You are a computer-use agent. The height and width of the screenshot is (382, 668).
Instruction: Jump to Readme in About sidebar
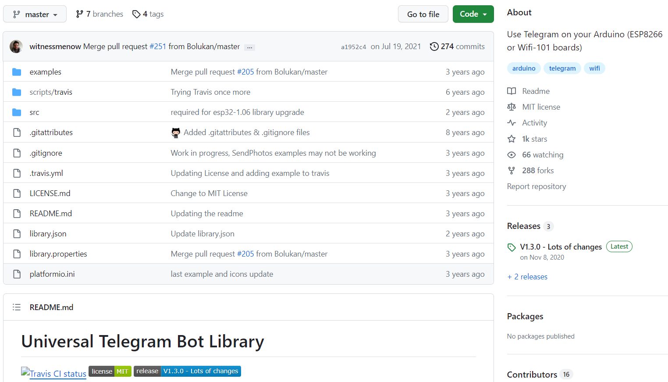[536, 91]
